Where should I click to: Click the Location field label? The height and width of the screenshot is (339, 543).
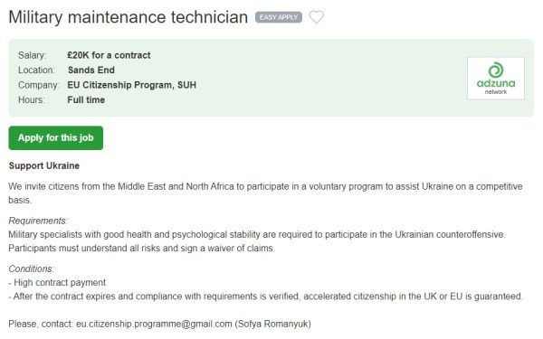click(36, 71)
